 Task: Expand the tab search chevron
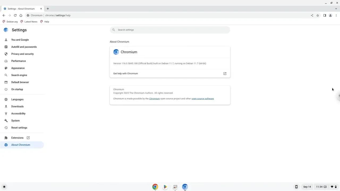point(336,9)
